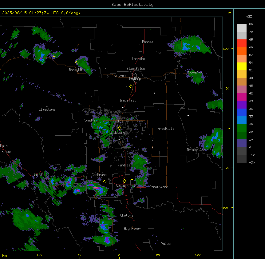This screenshot has height=259, width=265.
Task: Click the Airdrie city label
Action: [124, 165]
